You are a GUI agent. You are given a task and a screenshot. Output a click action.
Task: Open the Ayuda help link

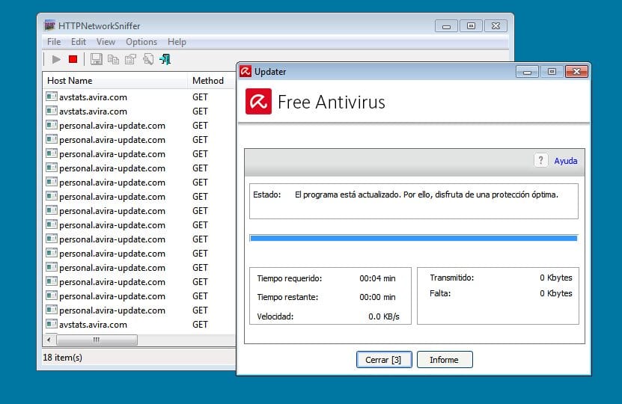click(566, 161)
